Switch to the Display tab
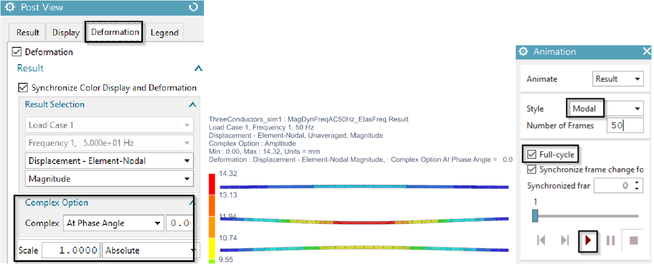Image resolution: width=654 pixels, height=265 pixels. coord(66,32)
